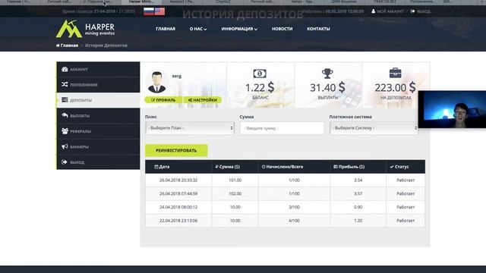The width and height of the screenshot is (486, 273).
Task: Click the 4/100 accrual cell
Action: tap(294, 221)
